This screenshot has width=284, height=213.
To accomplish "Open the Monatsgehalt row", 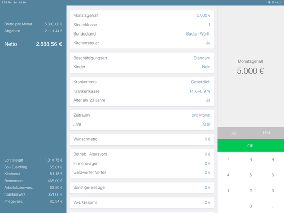I will pyautogui.click(x=142, y=15).
